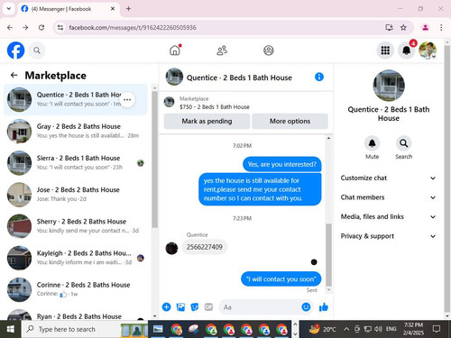
Task: Open Sherry - 2 Beds 2 Baths House conversation
Action: point(76,226)
